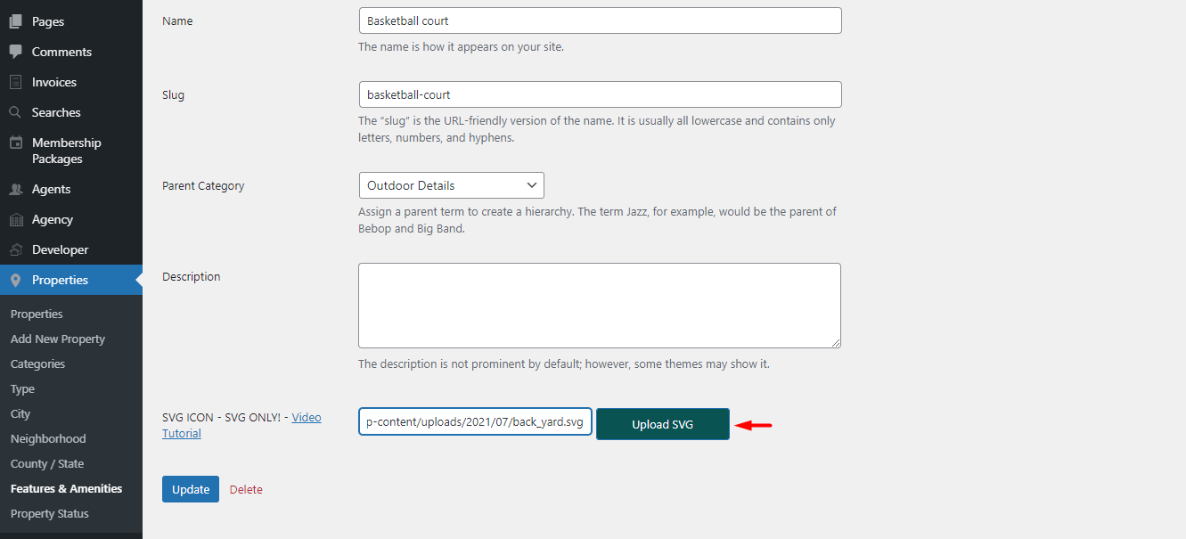Open the Property Status submenu
The width and height of the screenshot is (1186, 539).
[x=50, y=513]
